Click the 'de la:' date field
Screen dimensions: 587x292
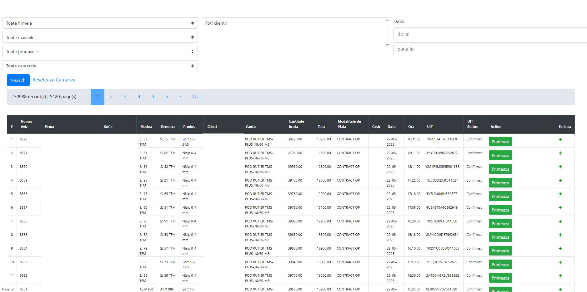point(489,34)
